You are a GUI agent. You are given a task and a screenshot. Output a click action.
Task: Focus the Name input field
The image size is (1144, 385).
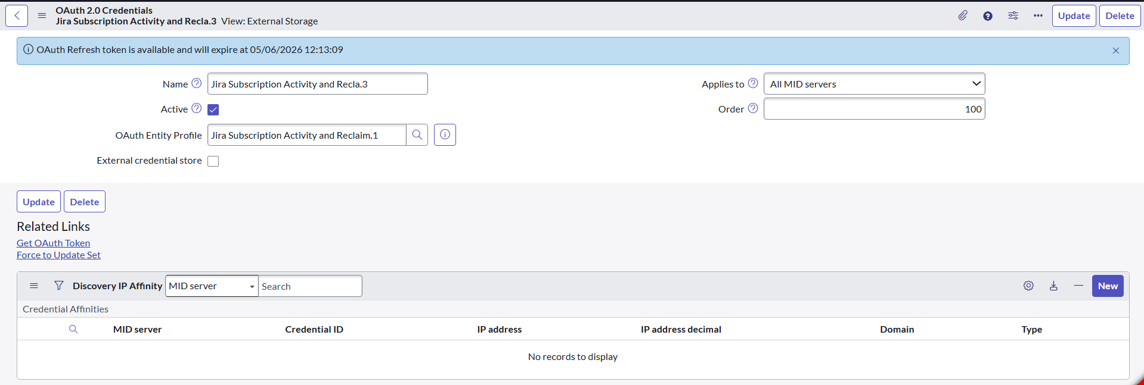318,84
